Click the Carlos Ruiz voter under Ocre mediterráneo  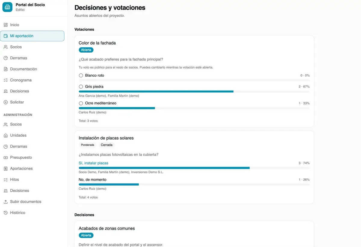click(92, 113)
